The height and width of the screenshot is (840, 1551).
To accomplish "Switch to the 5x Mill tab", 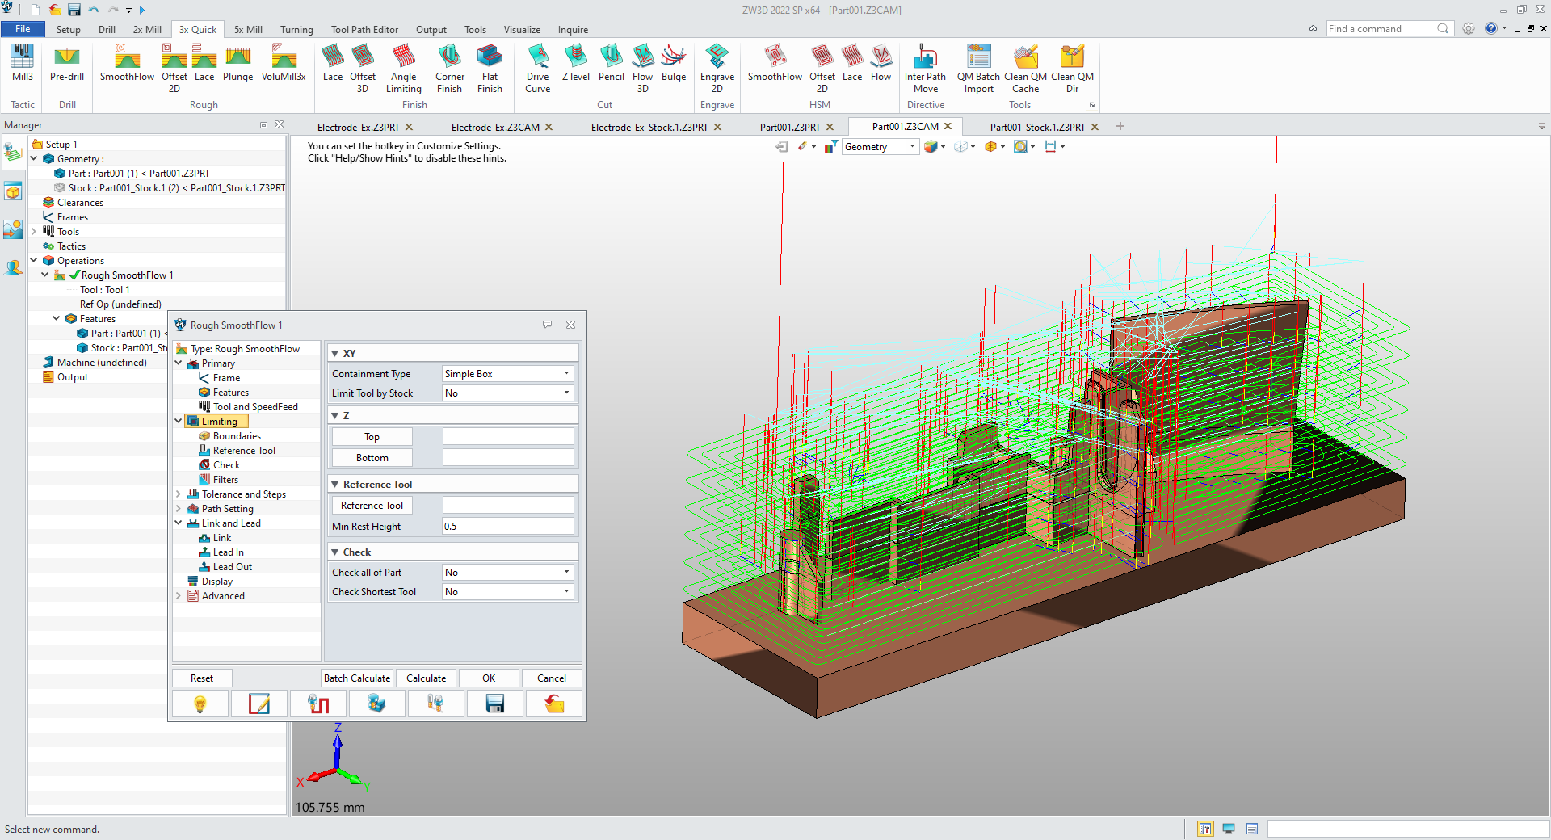I will (248, 30).
